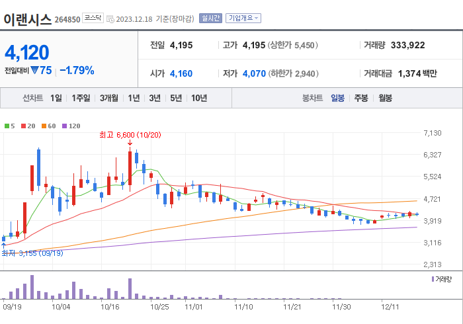Click the 봉차트 label

[x=312, y=98]
